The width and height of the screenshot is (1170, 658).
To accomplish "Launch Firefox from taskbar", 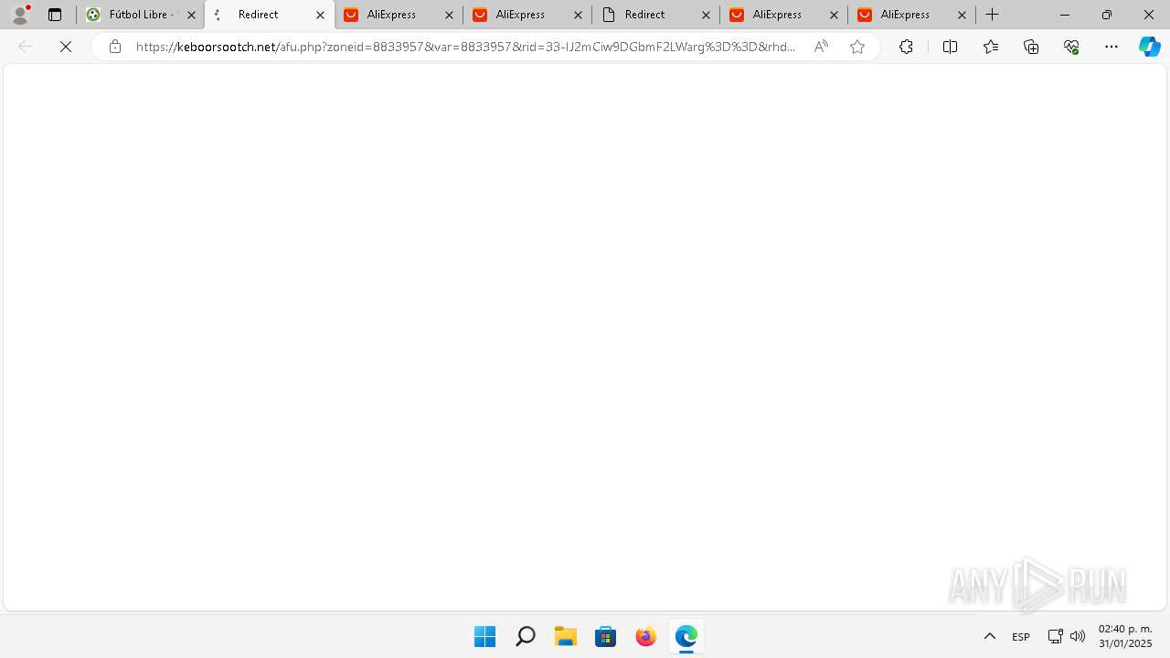I will [x=645, y=636].
